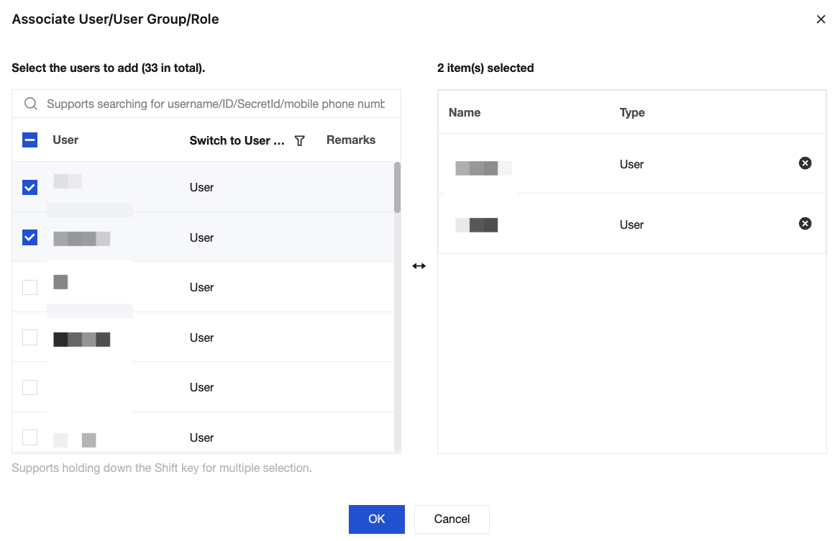
Task: Toggle the select-all users header checkbox
Action: (x=30, y=140)
